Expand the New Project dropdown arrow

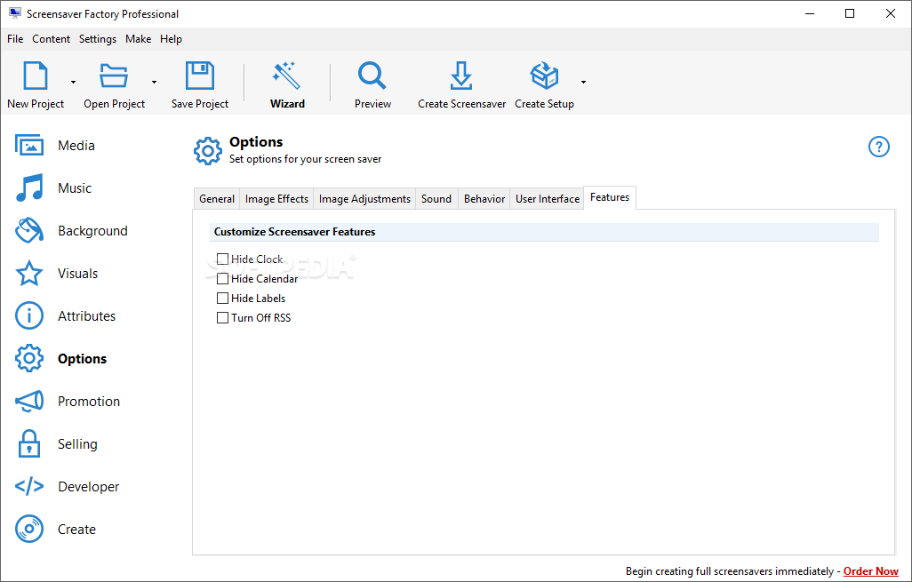73,82
